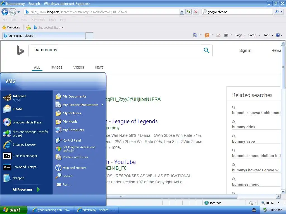Open the Page menu

[x=240, y=35]
